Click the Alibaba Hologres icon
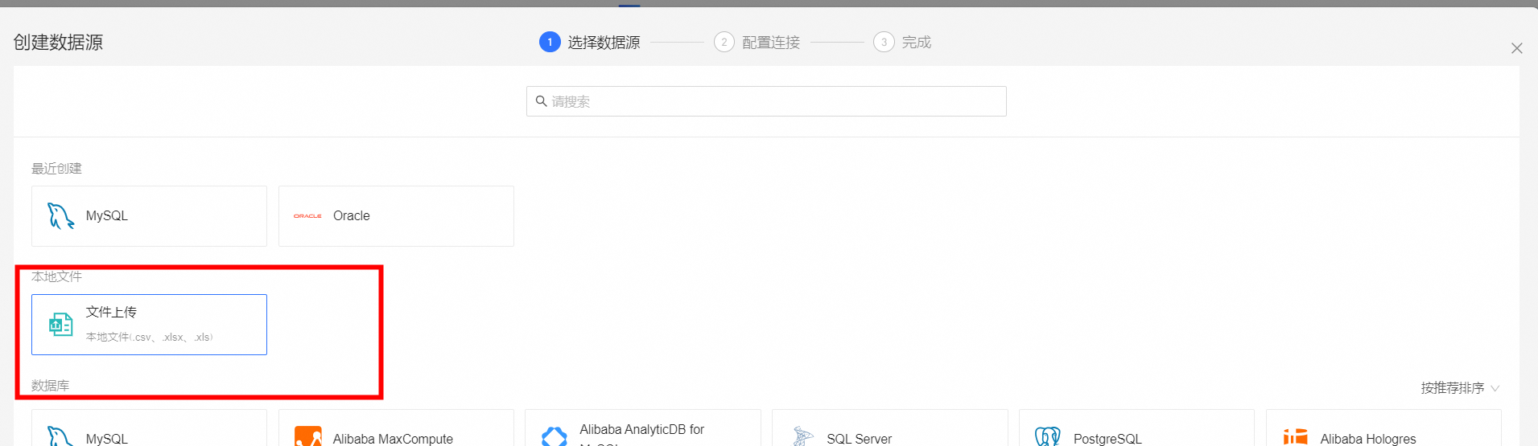Image resolution: width=1538 pixels, height=446 pixels. point(1295,436)
